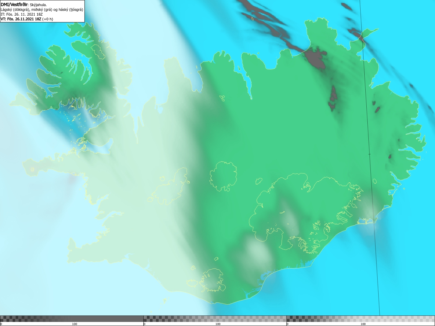435x326 pixels.
Task: Click the large dark gray low-cloud patch on the north coast
Action: point(317,58)
